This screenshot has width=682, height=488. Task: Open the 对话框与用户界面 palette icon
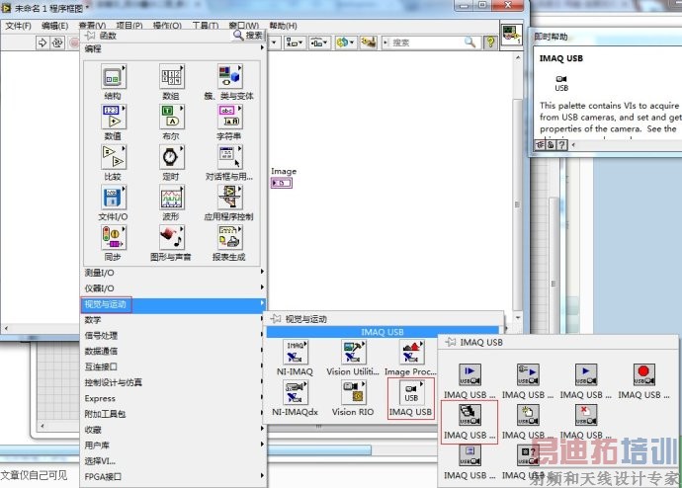pyautogui.click(x=229, y=157)
